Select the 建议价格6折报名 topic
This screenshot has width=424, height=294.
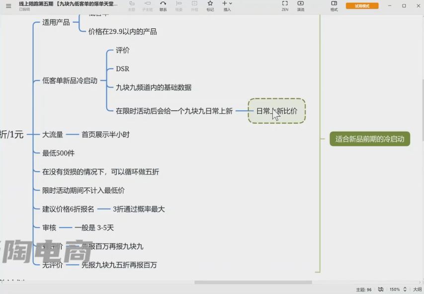[x=68, y=209]
